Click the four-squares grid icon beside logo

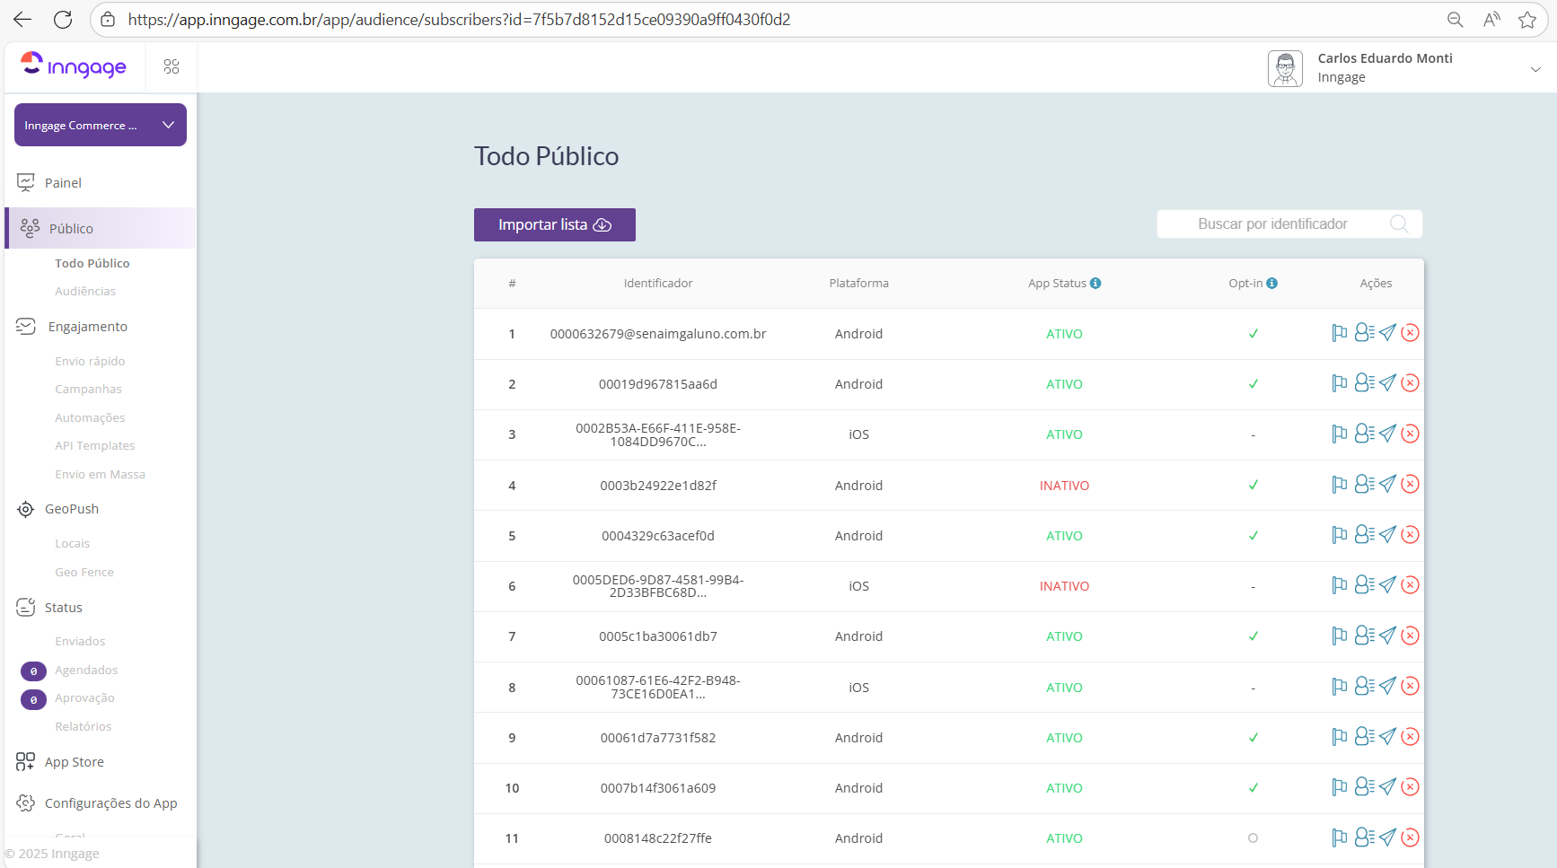tap(172, 67)
